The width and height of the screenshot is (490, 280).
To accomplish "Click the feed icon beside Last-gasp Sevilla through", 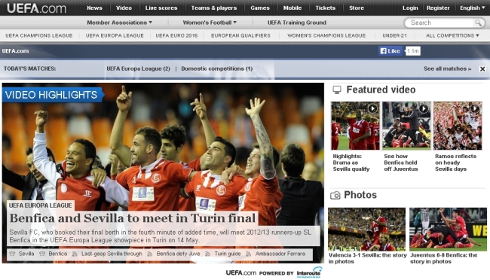I will tap(75, 254).
